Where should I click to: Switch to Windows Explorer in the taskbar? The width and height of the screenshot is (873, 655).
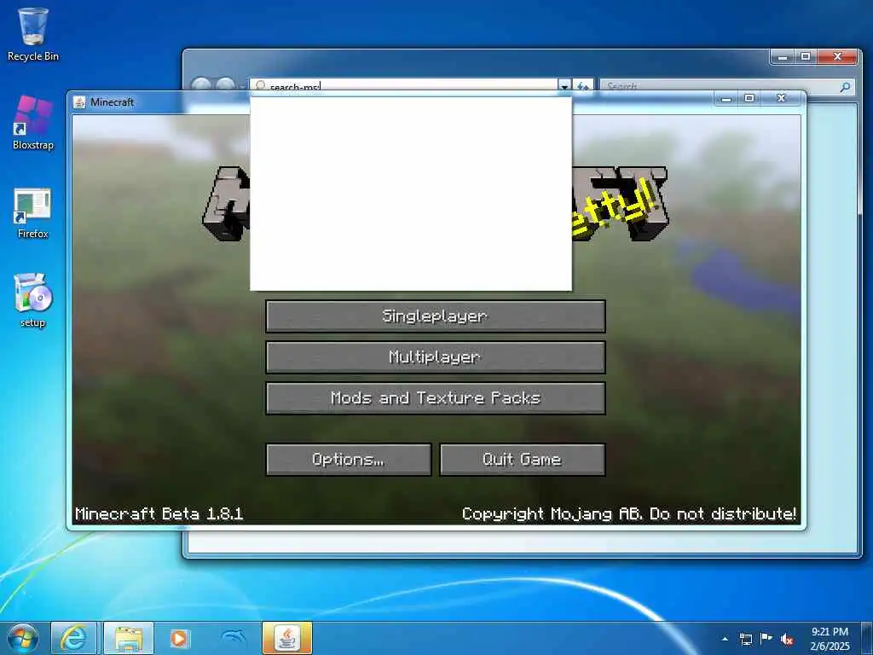pyautogui.click(x=129, y=638)
